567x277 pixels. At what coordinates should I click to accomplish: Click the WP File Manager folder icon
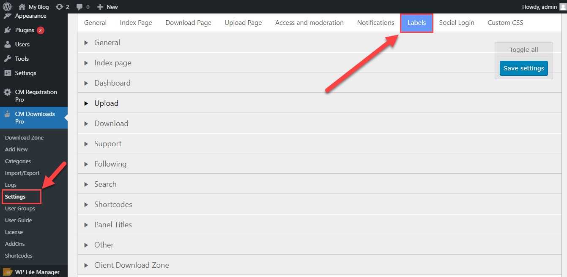click(8, 272)
